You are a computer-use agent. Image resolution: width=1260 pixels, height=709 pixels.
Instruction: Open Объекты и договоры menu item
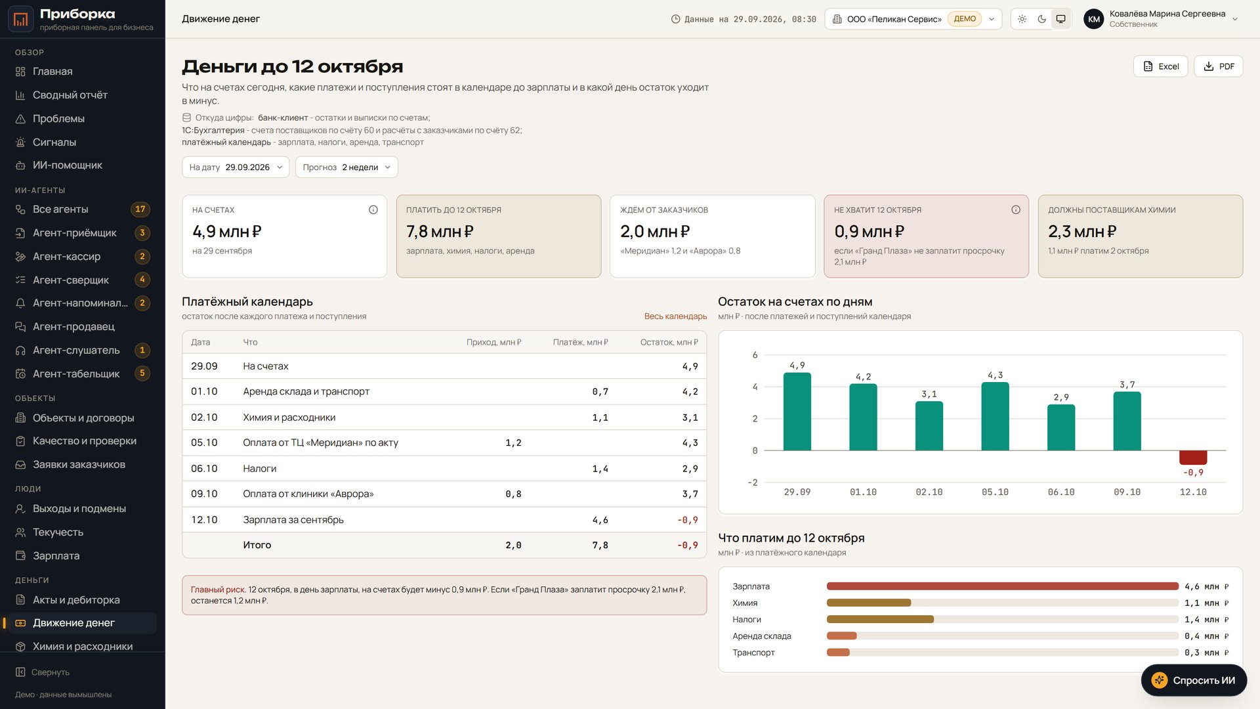(x=82, y=418)
